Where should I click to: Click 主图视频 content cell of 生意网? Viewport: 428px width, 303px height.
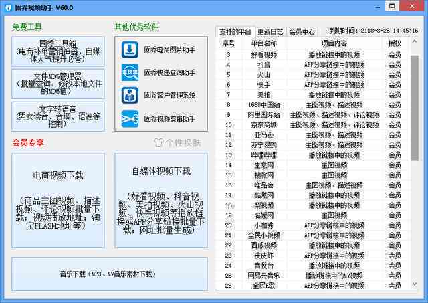point(334,165)
